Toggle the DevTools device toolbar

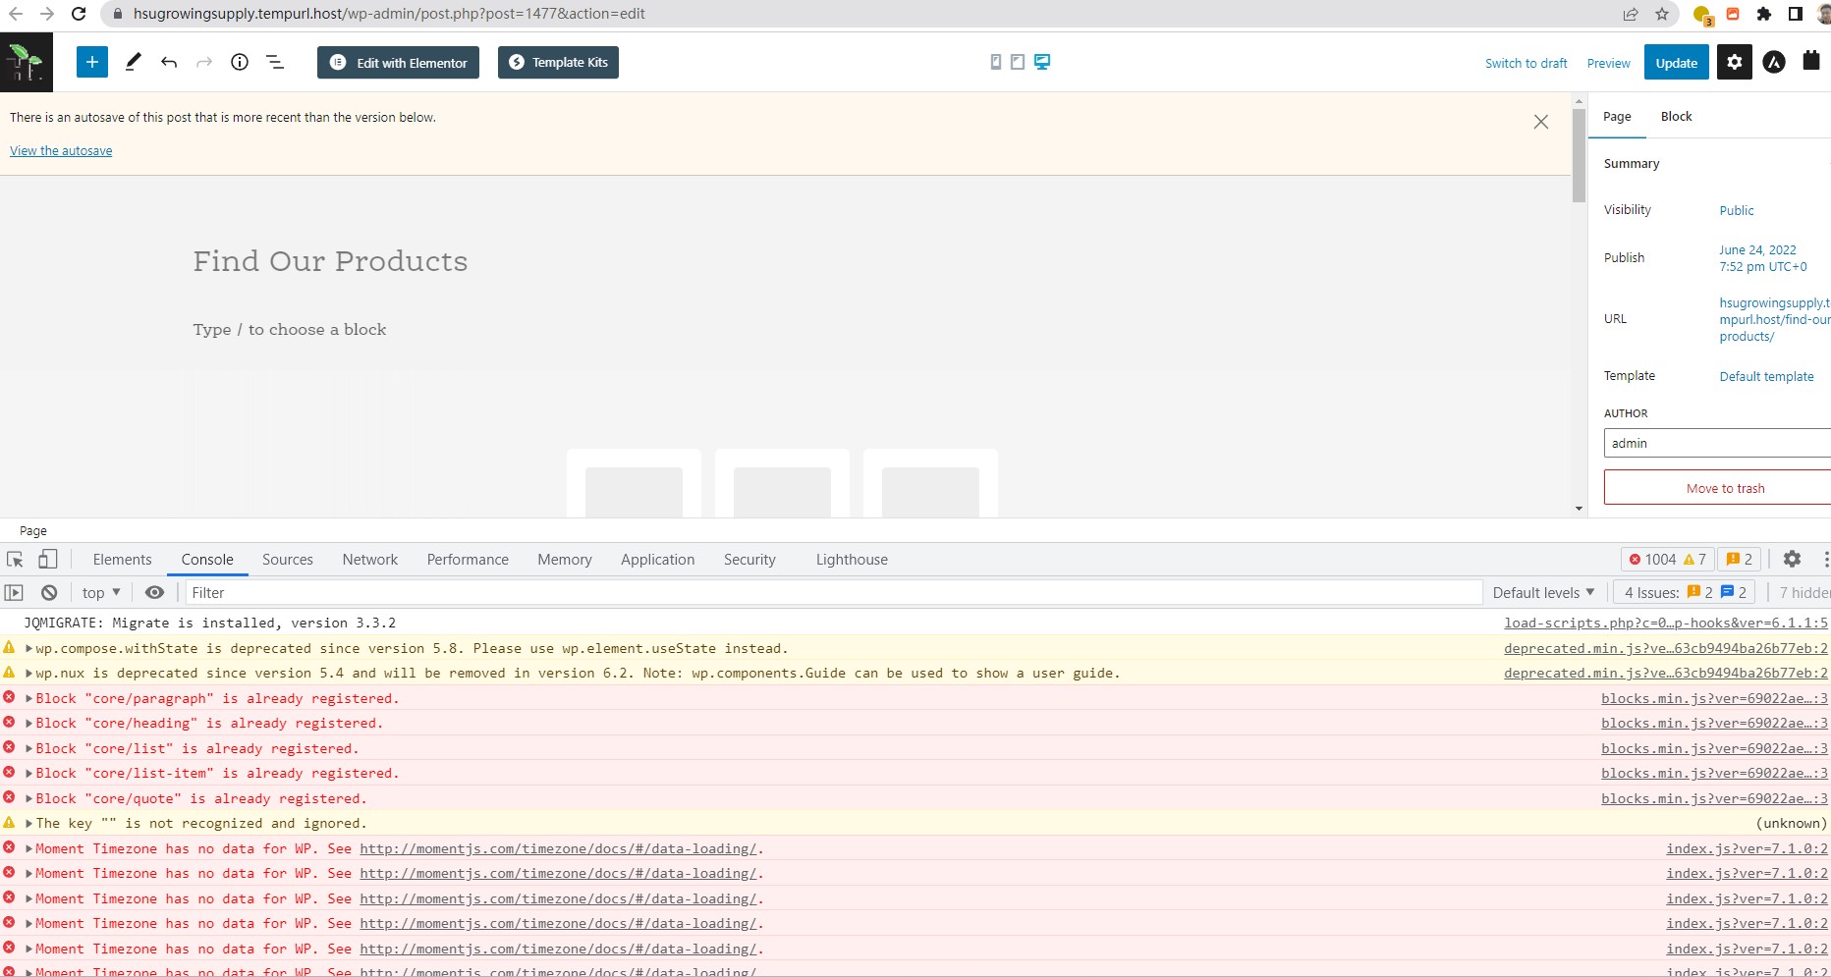click(47, 559)
